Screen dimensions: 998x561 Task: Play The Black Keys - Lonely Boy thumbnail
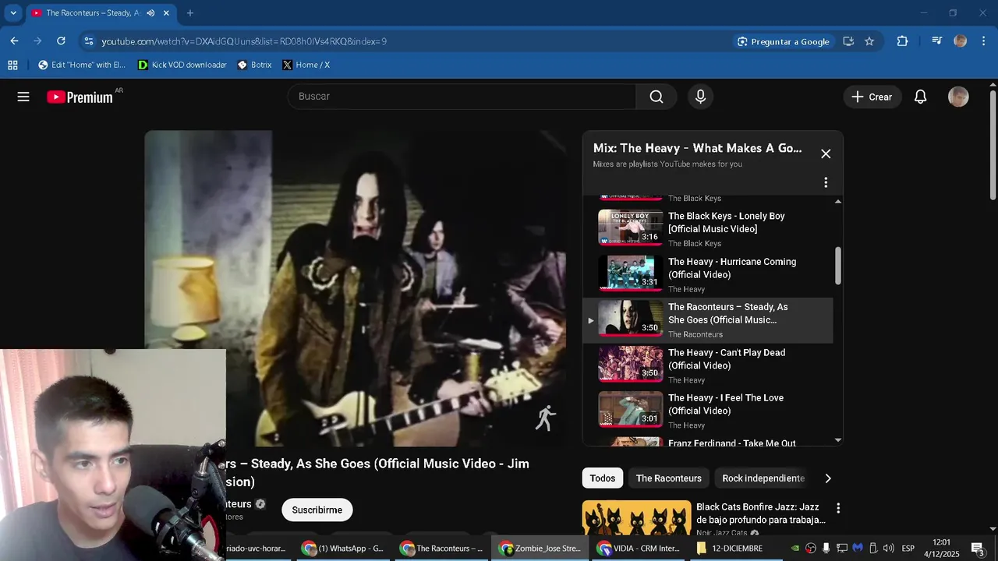[x=630, y=228]
